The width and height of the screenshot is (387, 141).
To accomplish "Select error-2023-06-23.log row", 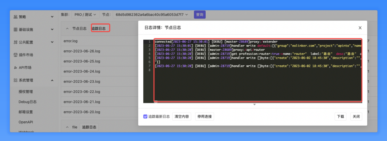I will click(100, 81).
